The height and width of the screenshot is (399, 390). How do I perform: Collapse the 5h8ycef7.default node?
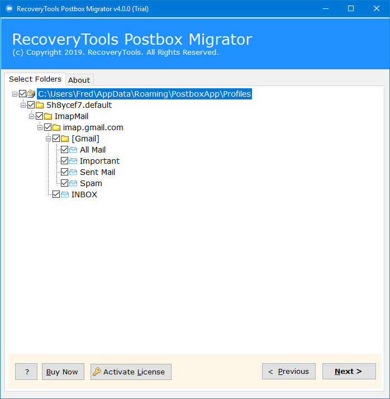point(23,106)
